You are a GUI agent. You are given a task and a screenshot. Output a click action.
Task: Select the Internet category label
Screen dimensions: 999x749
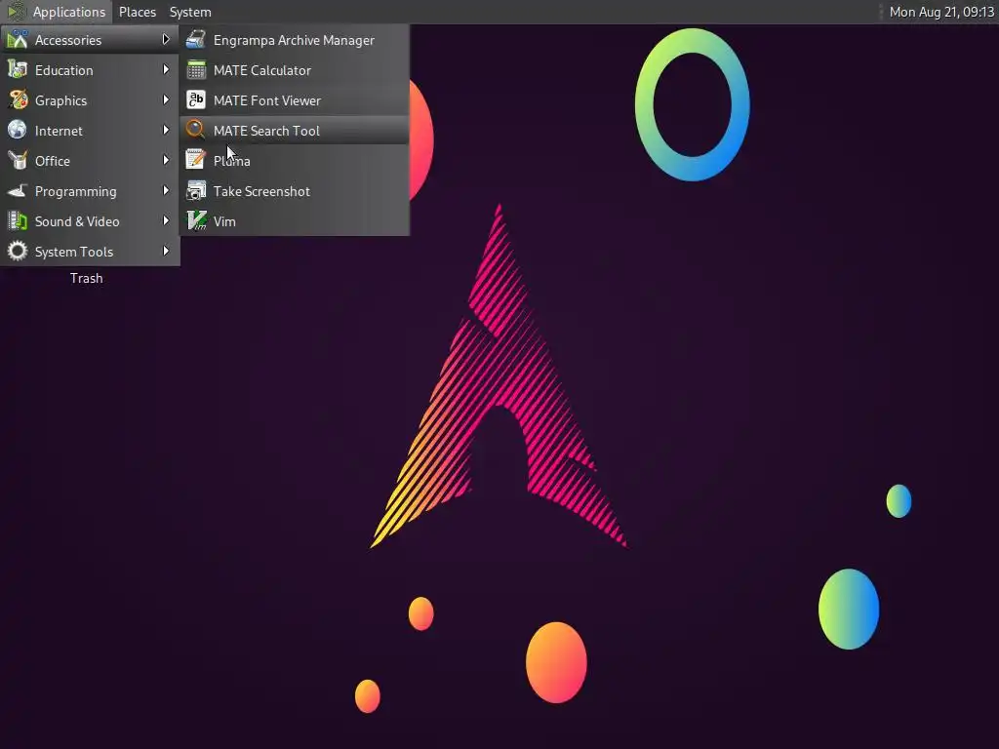pos(59,131)
